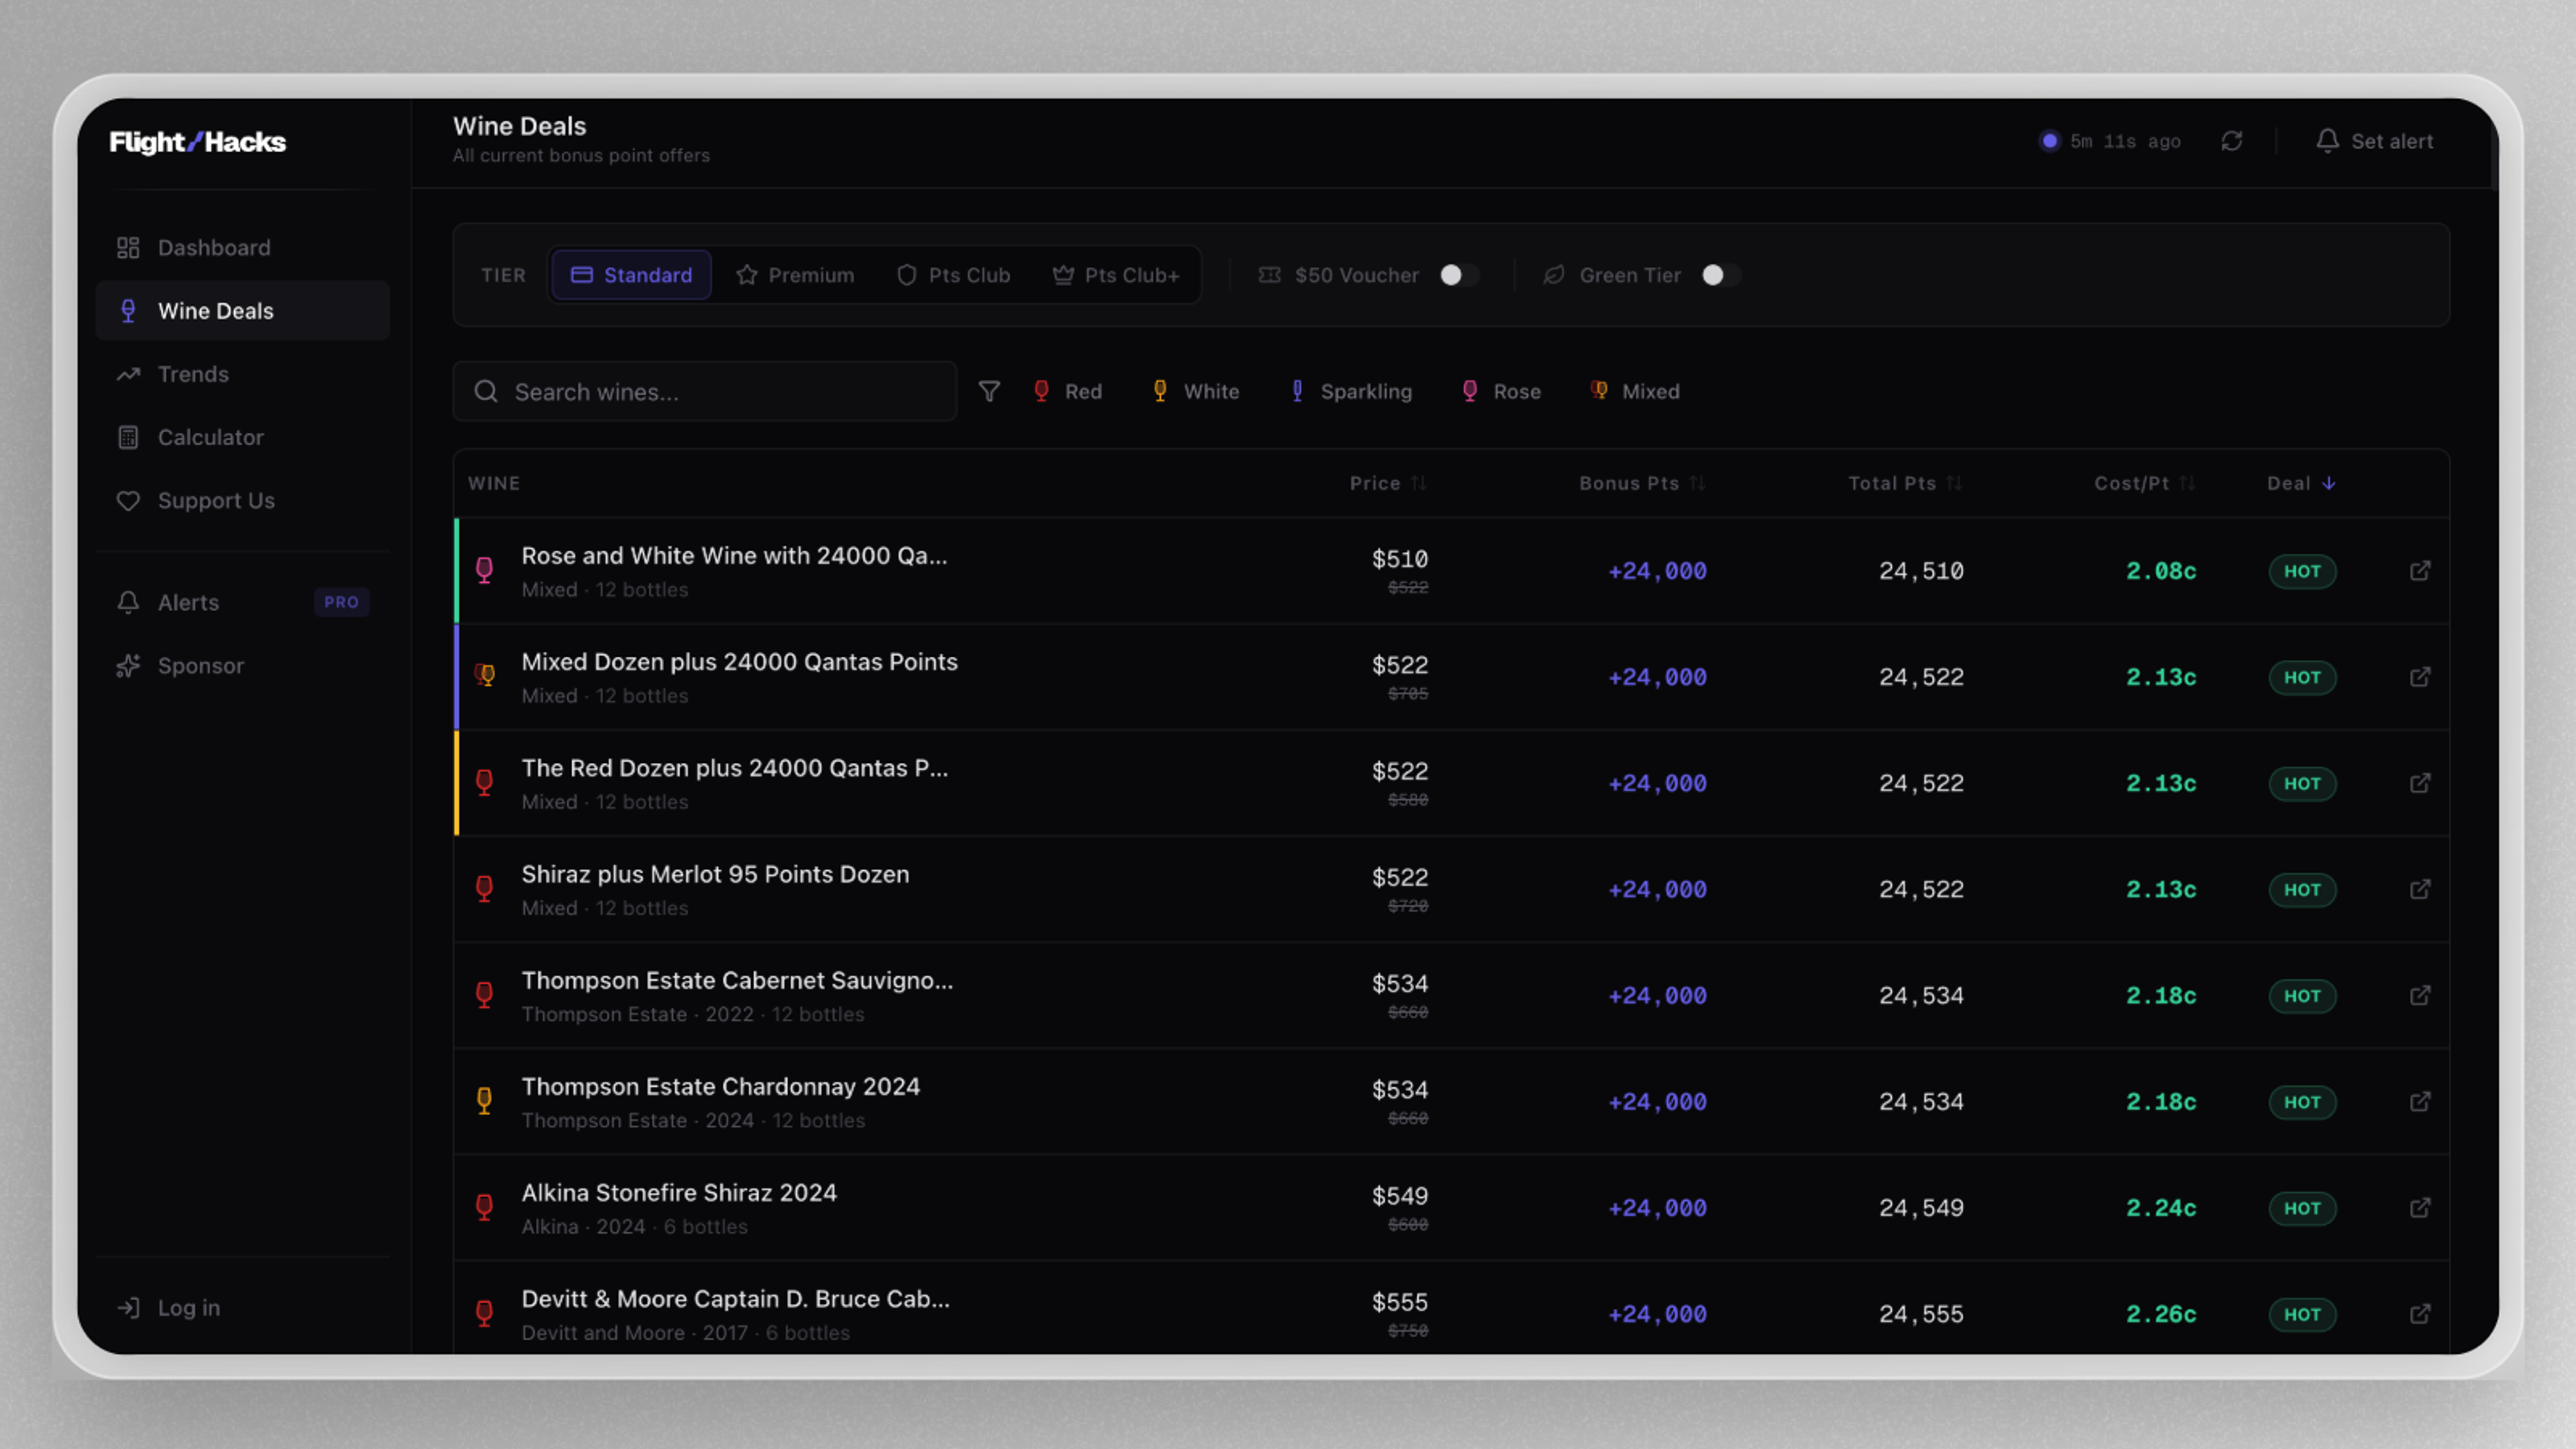Toggle the $50 Voucher switch
The image size is (2576, 1449).
(1459, 275)
